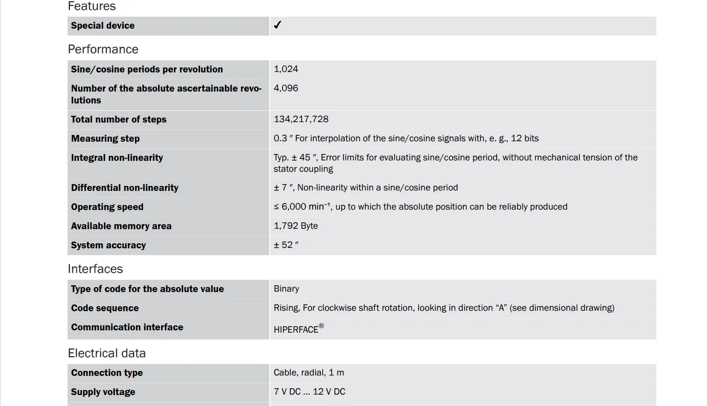Select the Cable, radial, 1 m value
707x406 pixels.
(309, 373)
